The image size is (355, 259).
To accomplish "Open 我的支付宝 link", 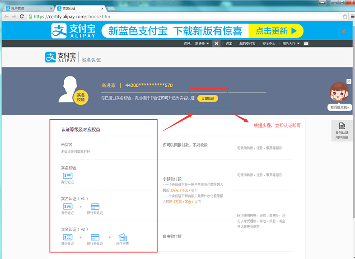I will point(247,43).
